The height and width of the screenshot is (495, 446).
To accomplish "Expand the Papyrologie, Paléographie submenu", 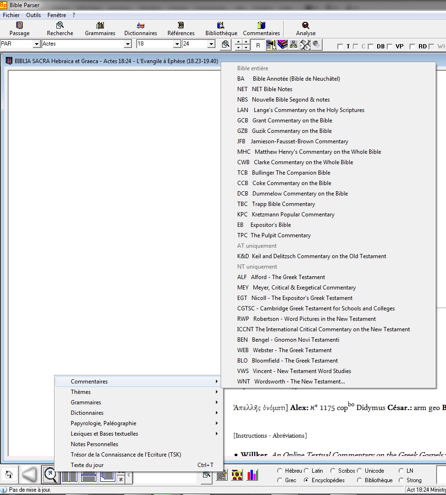I will click(138, 423).
